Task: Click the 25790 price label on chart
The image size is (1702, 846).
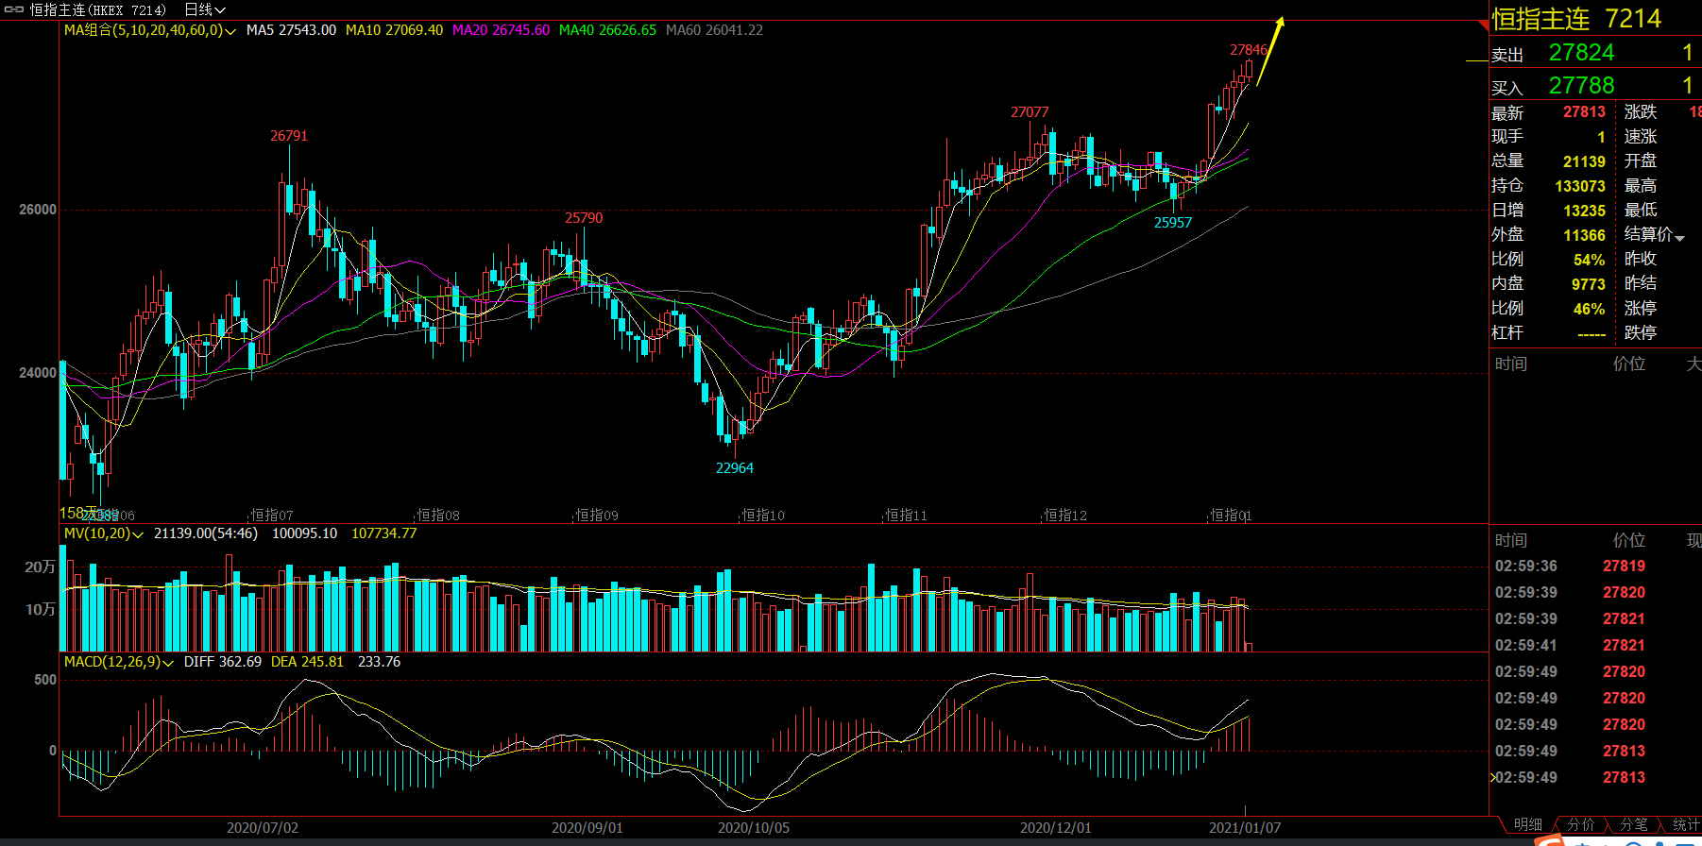Action: tap(584, 218)
